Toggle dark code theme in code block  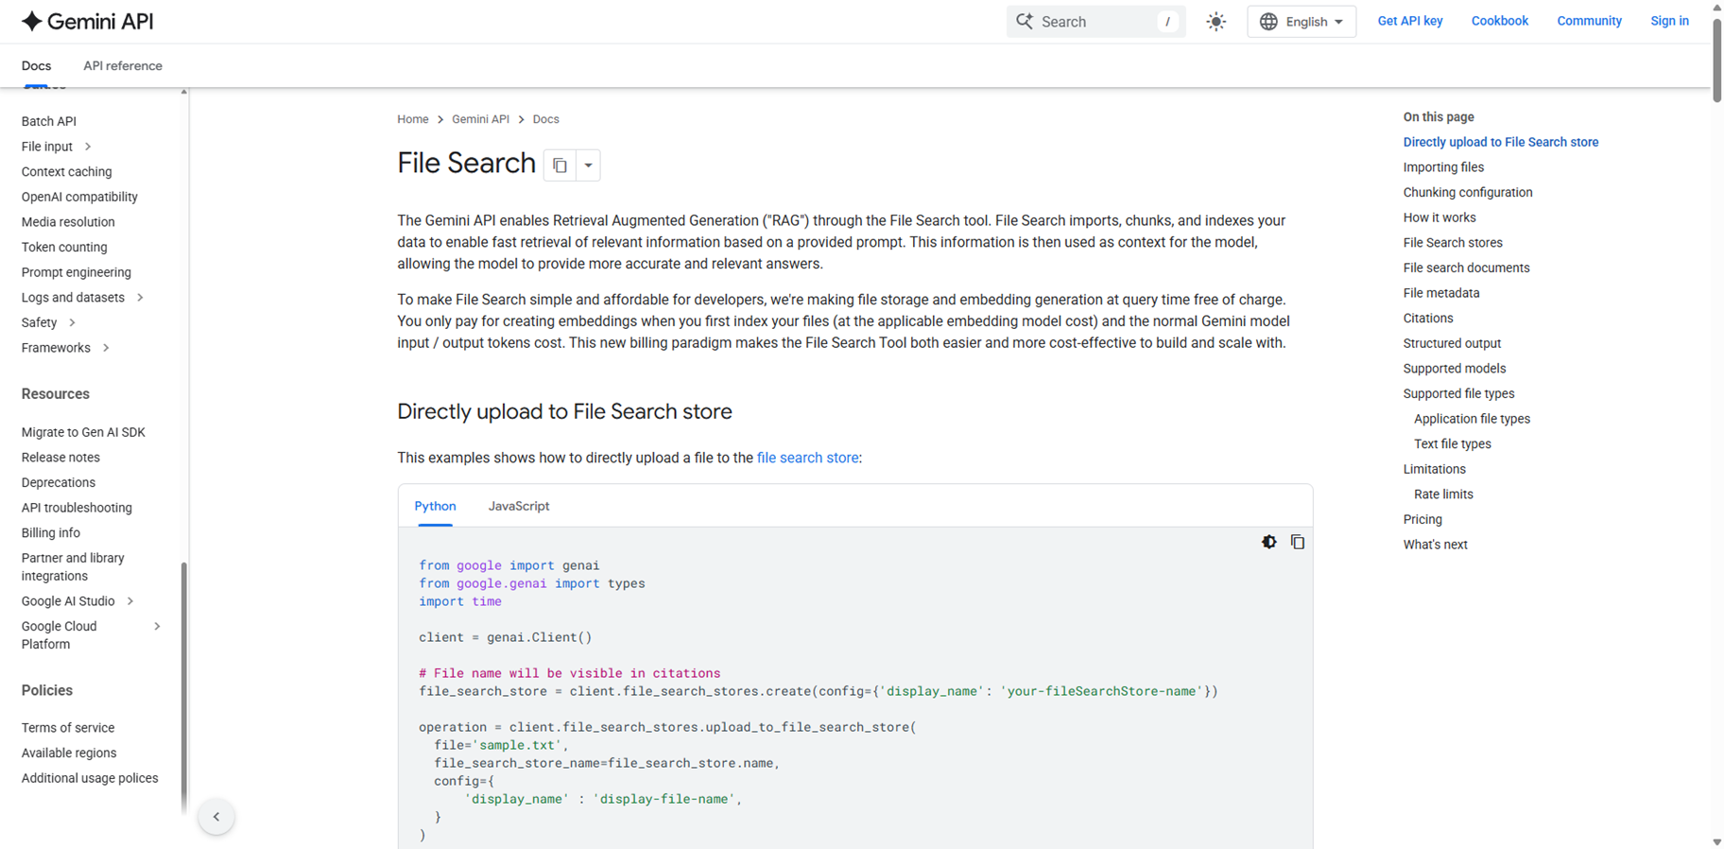(1268, 542)
